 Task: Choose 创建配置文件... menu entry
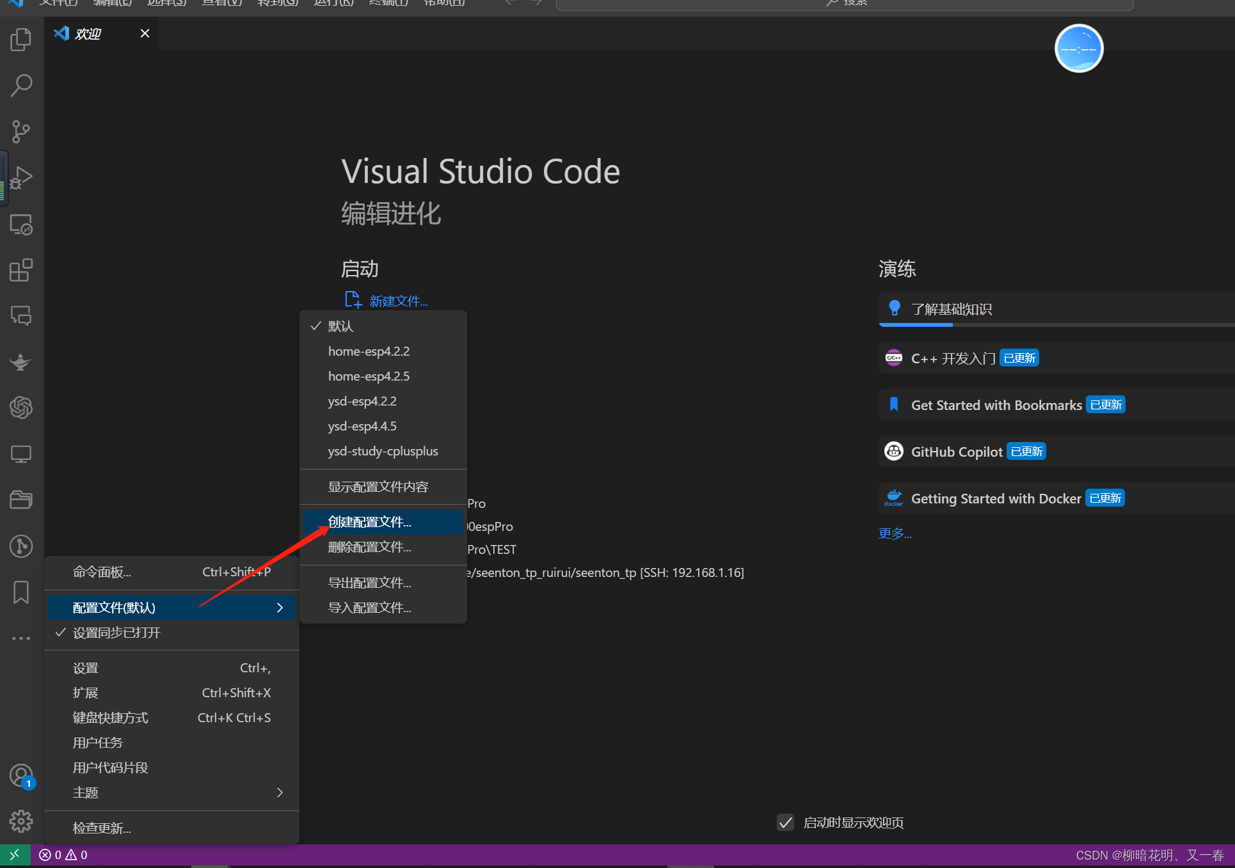370,522
